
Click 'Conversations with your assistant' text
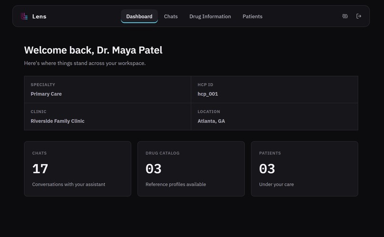pyautogui.click(x=69, y=185)
